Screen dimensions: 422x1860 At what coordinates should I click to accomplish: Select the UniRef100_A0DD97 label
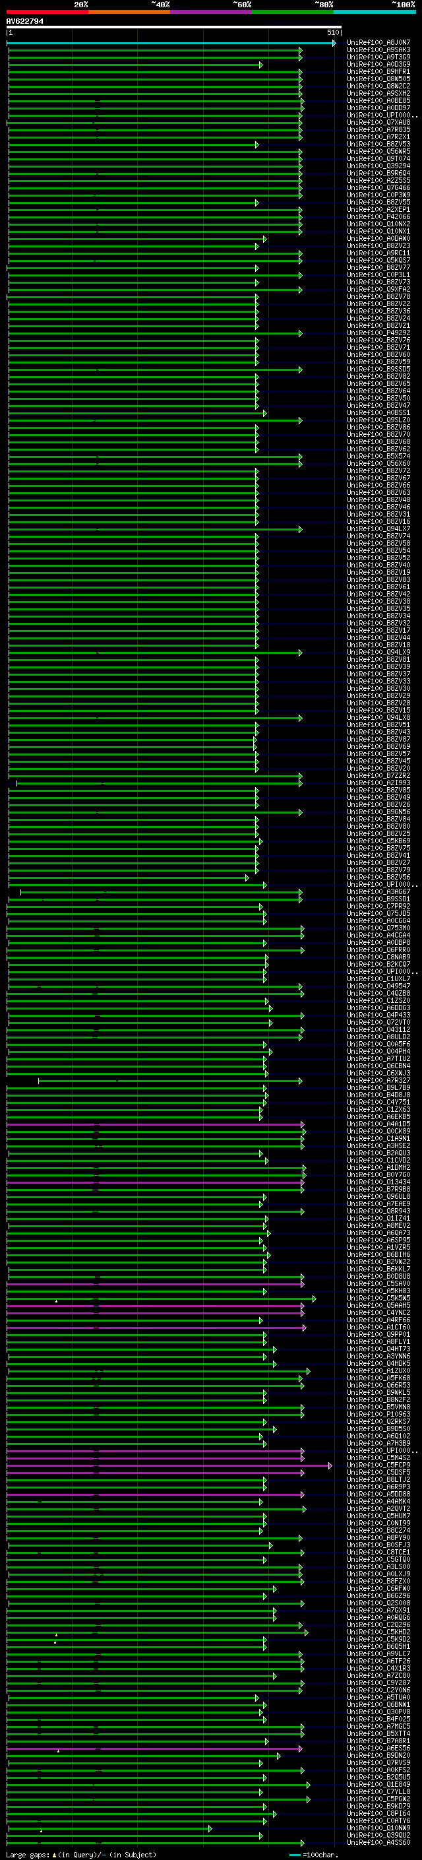coord(378,108)
